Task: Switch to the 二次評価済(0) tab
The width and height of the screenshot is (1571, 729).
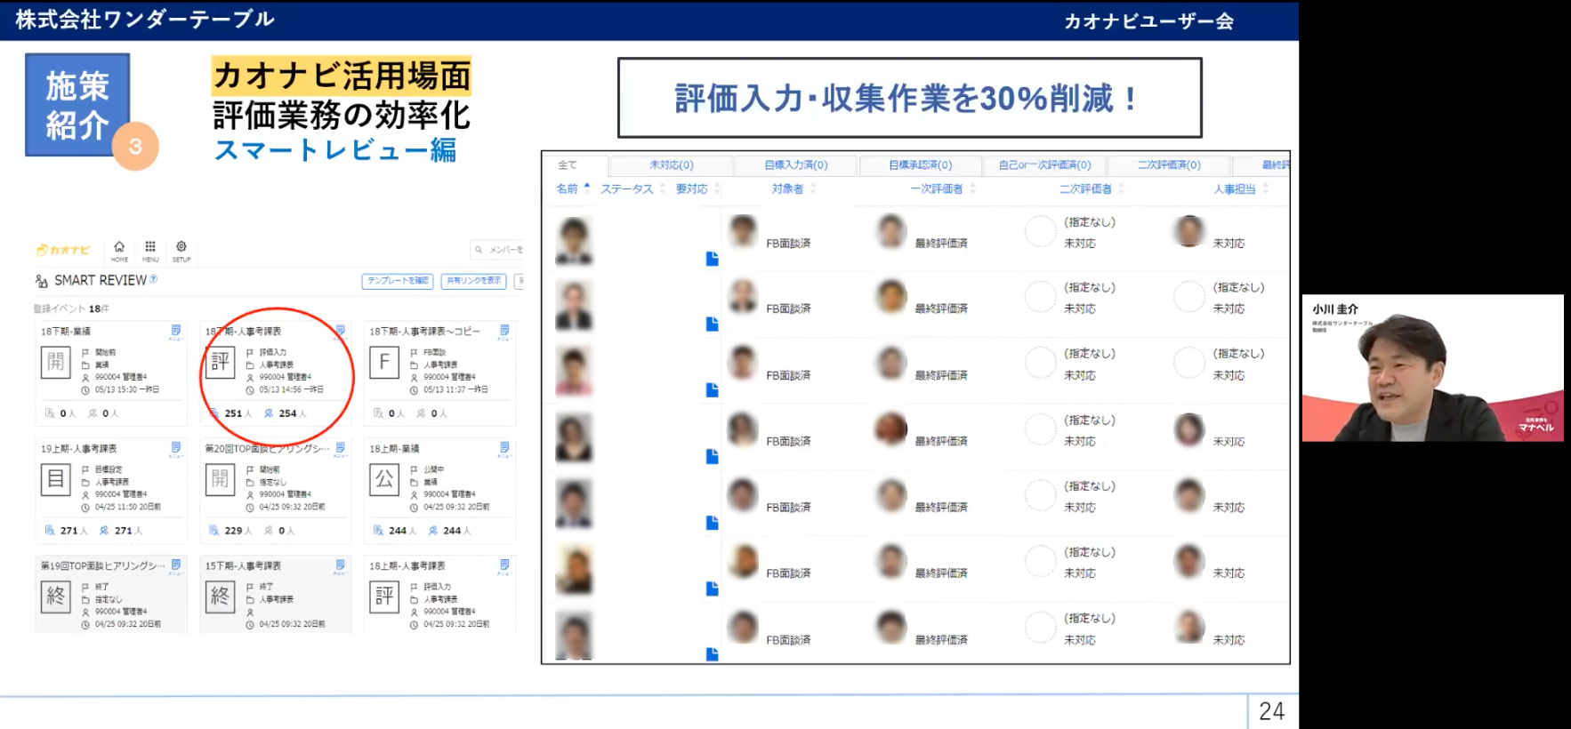Action: point(1169,165)
